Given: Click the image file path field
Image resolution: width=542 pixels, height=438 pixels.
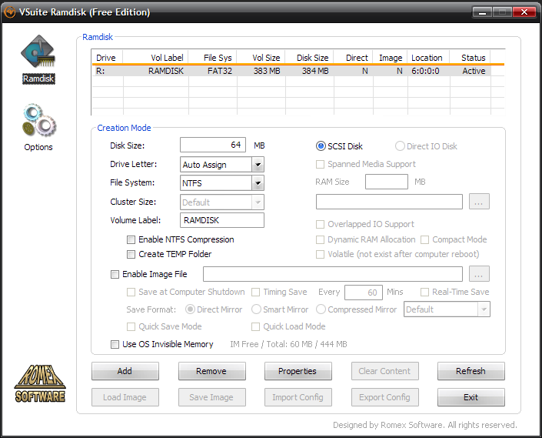Looking at the screenshot, I should tap(333, 274).
